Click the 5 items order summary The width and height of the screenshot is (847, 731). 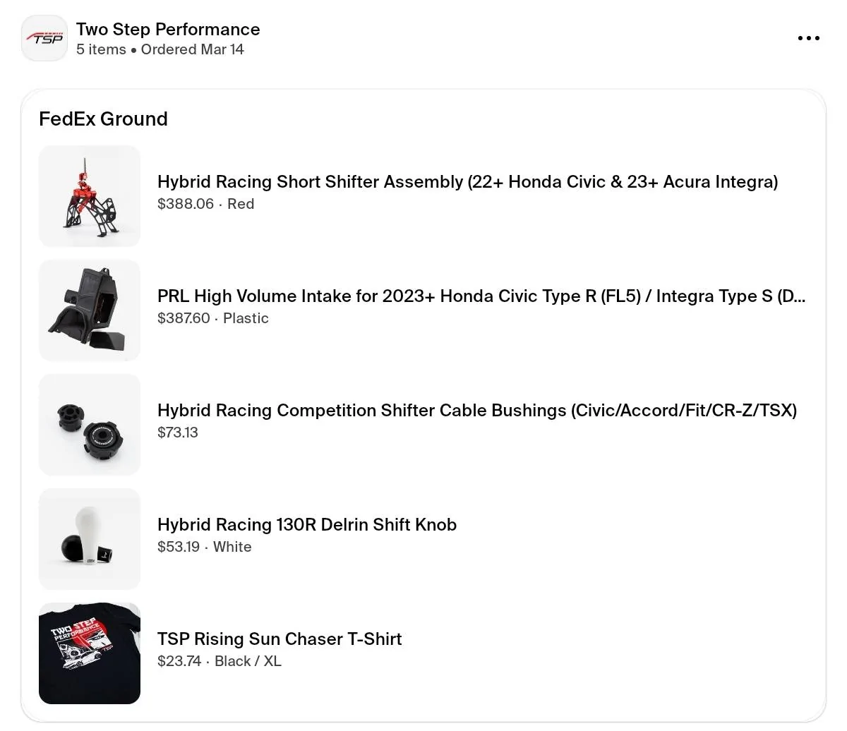coord(101,49)
